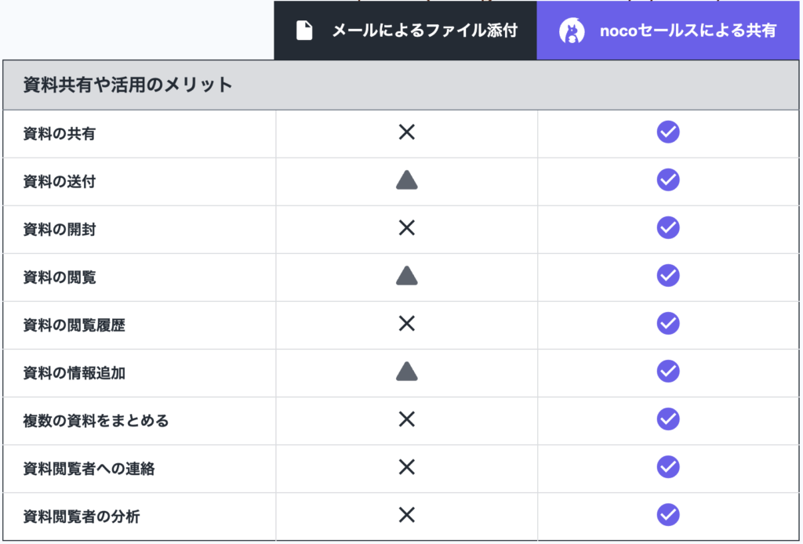Click the purple checkmark in the 資料閲覧者の分析 row
The height and width of the screenshot is (544, 803).
[668, 515]
